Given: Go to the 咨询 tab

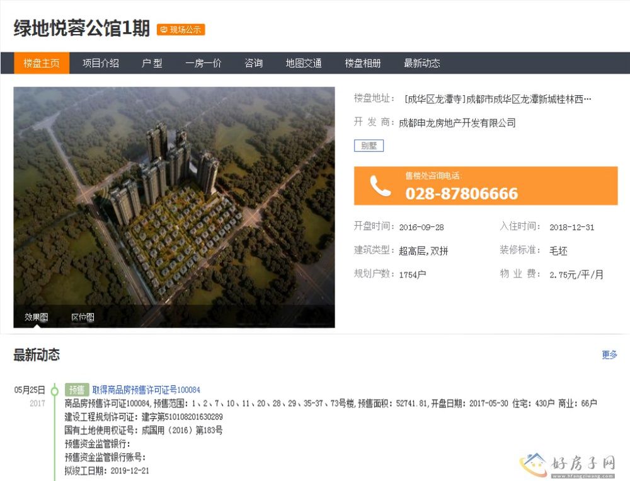Looking at the screenshot, I should click(253, 63).
